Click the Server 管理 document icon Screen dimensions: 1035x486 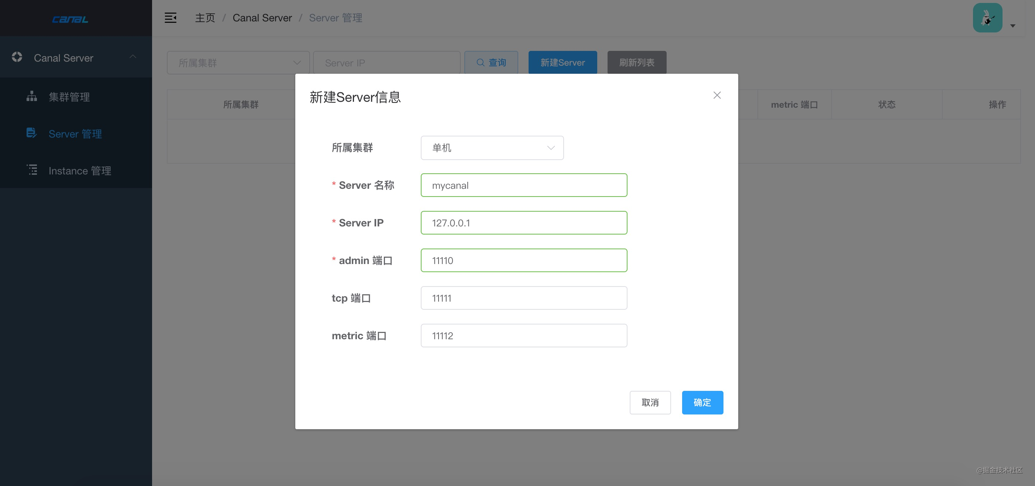click(31, 133)
